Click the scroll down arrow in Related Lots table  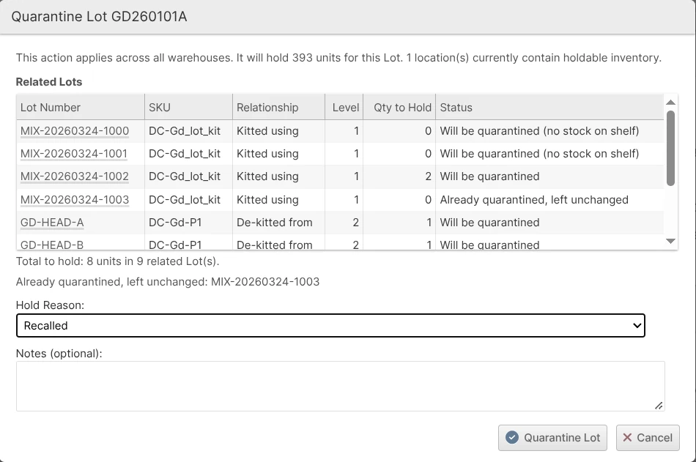pos(670,241)
